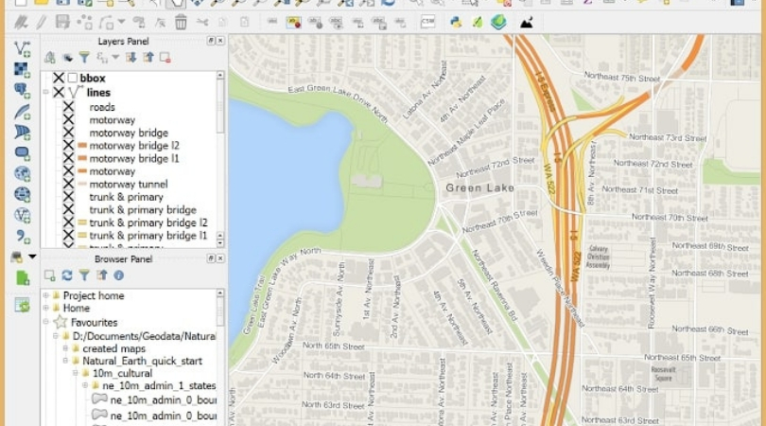Float the Layers Panel with undock button
Image resolution: width=766 pixels, height=426 pixels.
[x=211, y=41]
